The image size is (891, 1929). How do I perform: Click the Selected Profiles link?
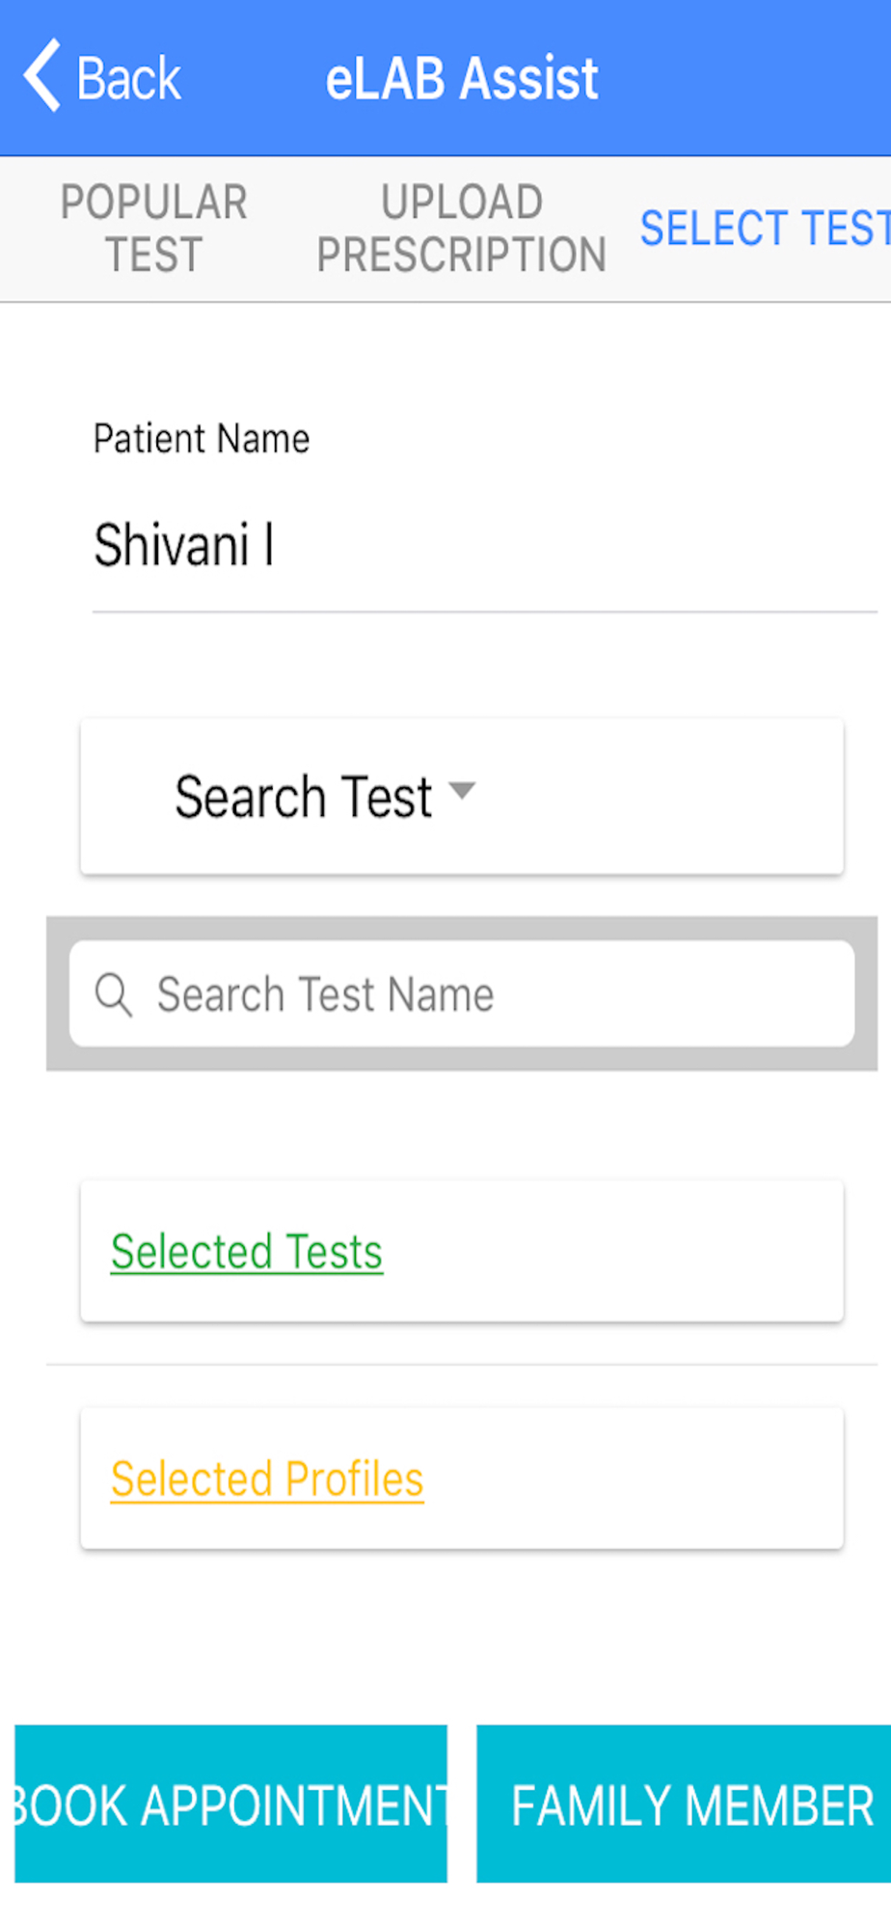267,1480
